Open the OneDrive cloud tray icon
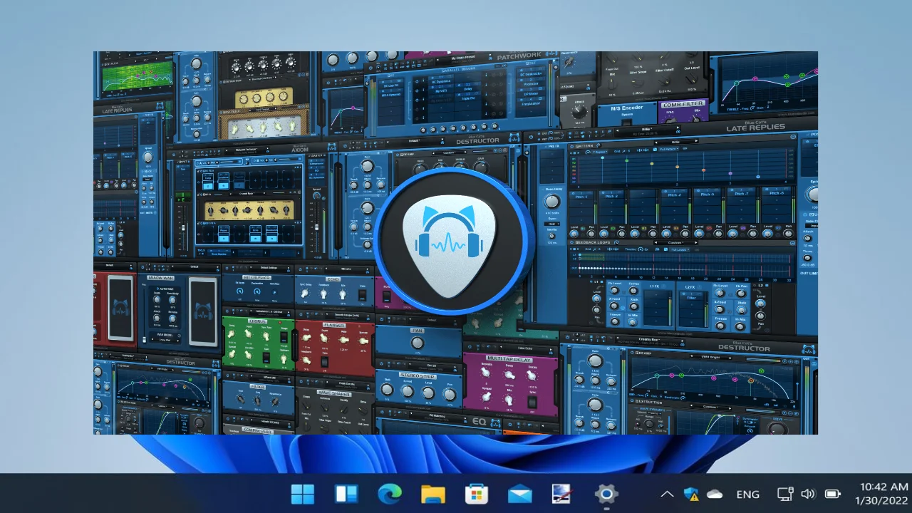Screen dimensions: 912x513 click(715, 494)
